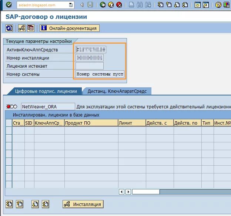Viewport: 231px width, 216px height.
Task: Click the Действ. с column header
Action: [x=160, y=123]
